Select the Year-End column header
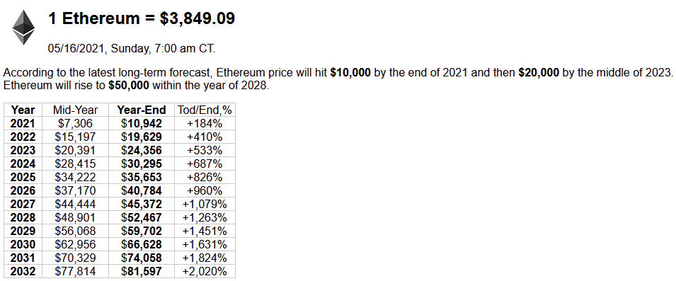Screen dimensions: 676x281 point(142,110)
